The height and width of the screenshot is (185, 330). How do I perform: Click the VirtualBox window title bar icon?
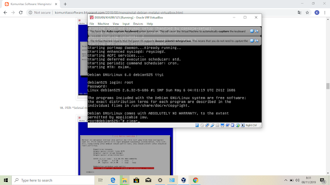point(92,17)
